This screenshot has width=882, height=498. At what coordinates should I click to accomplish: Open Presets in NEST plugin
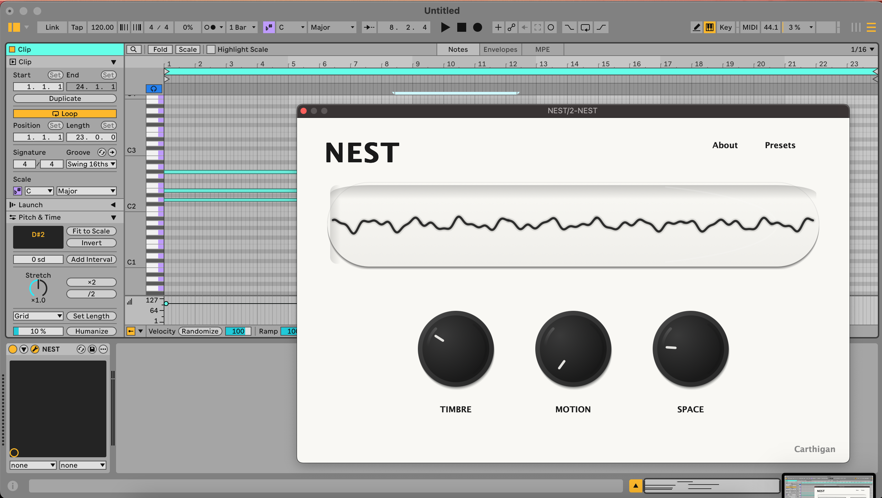click(x=780, y=145)
